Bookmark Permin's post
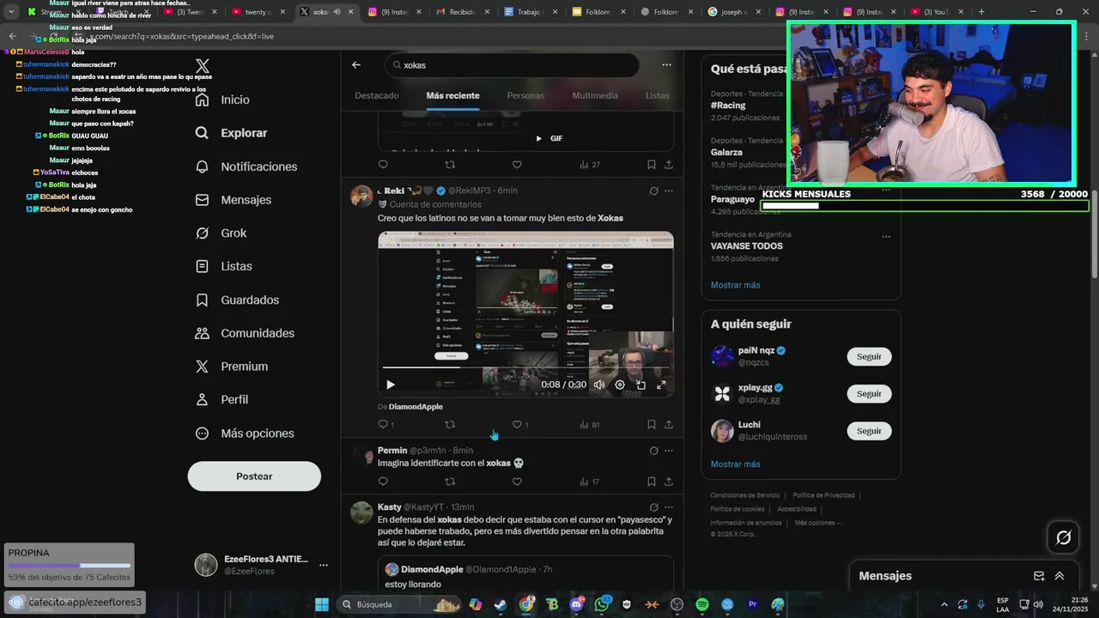1099x618 pixels. (652, 482)
